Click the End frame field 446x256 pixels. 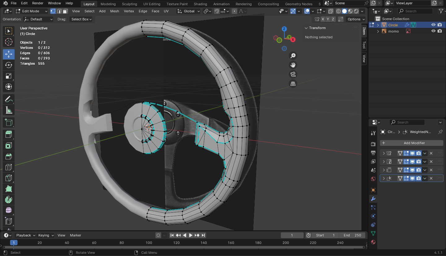pos(352,235)
